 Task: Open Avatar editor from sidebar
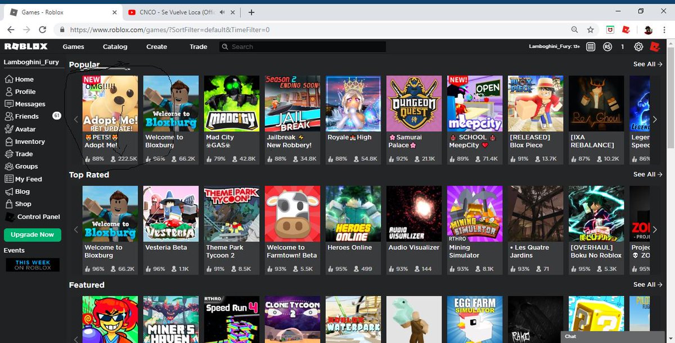[21, 129]
